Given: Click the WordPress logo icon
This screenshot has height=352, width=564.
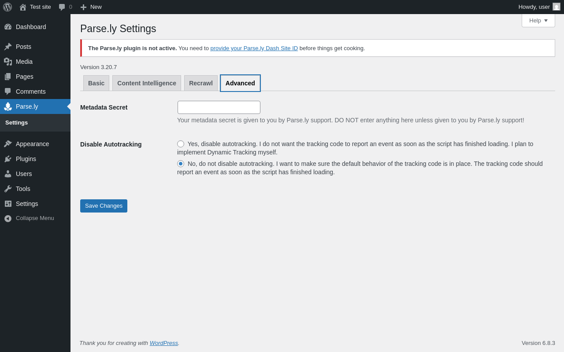Looking at the screenshot, I should (7, 7).
